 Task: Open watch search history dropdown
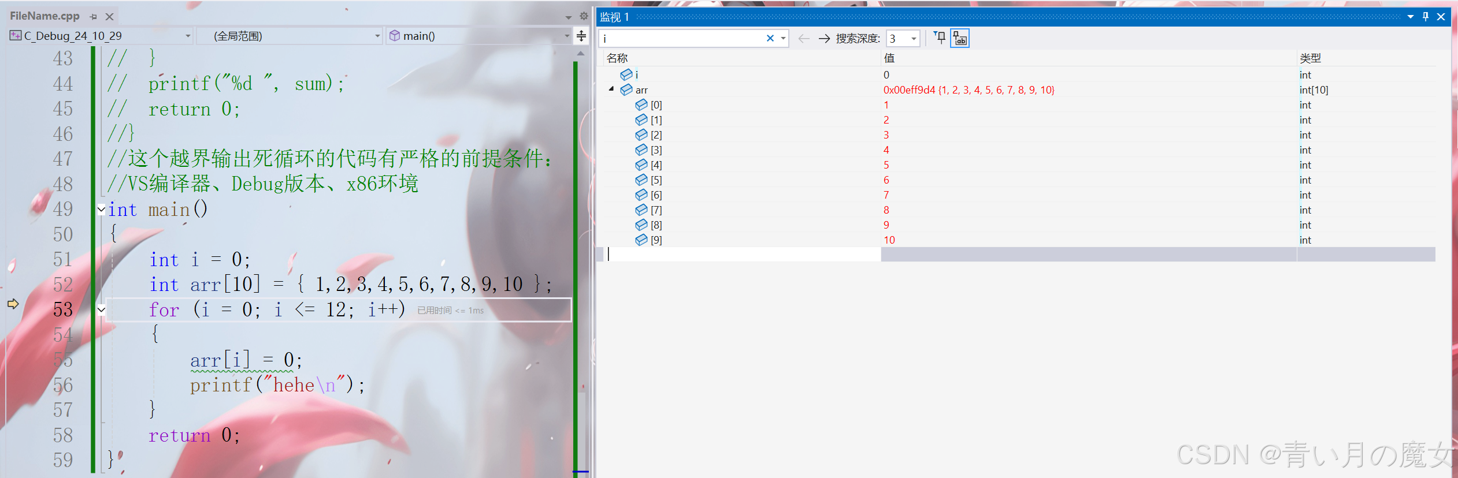[783, 38]
